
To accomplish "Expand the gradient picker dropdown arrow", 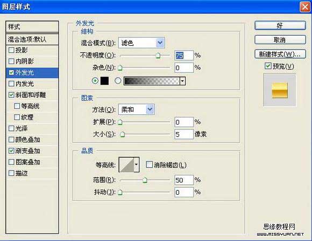I will point(182,81).
